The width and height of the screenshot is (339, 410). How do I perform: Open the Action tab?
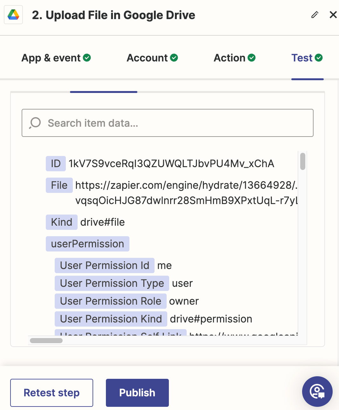[234, 58]
